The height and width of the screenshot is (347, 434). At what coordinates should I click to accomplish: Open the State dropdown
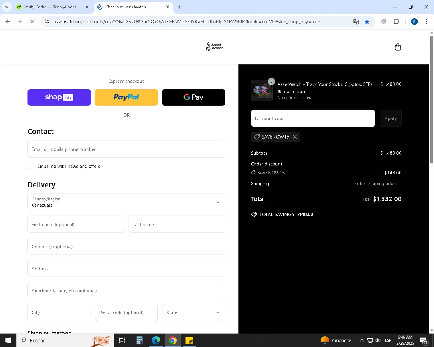click(194, 312)
